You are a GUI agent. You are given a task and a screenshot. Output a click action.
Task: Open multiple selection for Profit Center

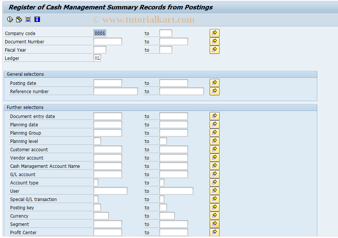(214, 232)
